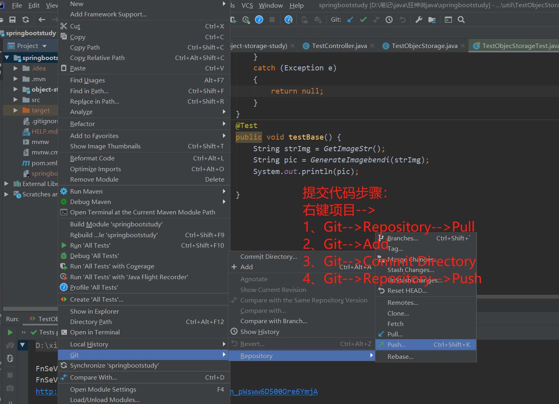Select Show in Explorer context item
Screen dimensions: 559x404
click(x=144, y=311)
